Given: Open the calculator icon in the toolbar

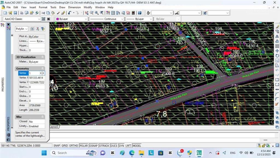Looking at the screenshot, I should (x=133, y=13).
